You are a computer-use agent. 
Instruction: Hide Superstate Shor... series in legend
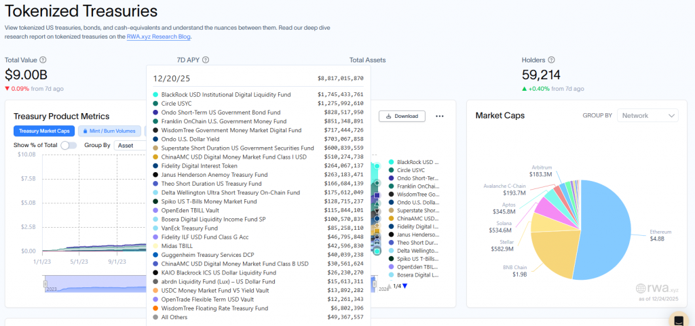point(413,210)
